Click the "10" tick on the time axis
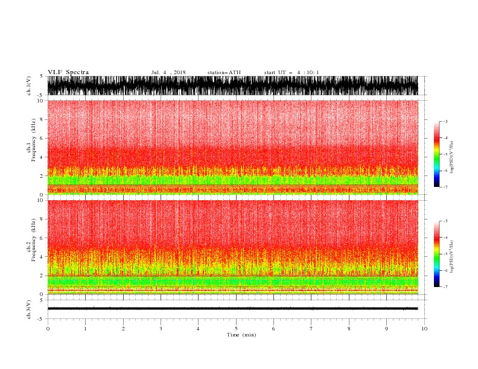 pyautogui.click(x=424, y=329)
